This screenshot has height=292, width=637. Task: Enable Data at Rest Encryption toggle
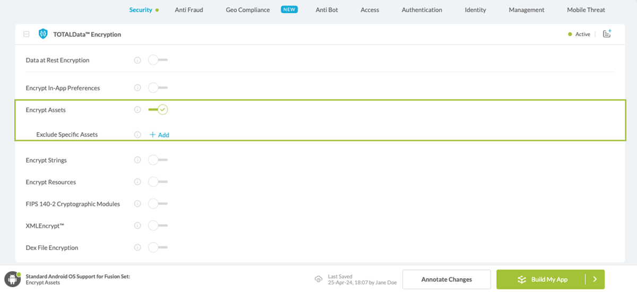pos(158,61)
